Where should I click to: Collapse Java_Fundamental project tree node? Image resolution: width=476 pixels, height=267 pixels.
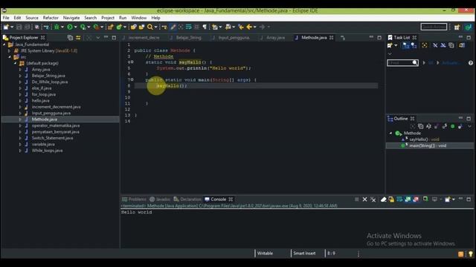pyautogui.click(x=4, y=44)
